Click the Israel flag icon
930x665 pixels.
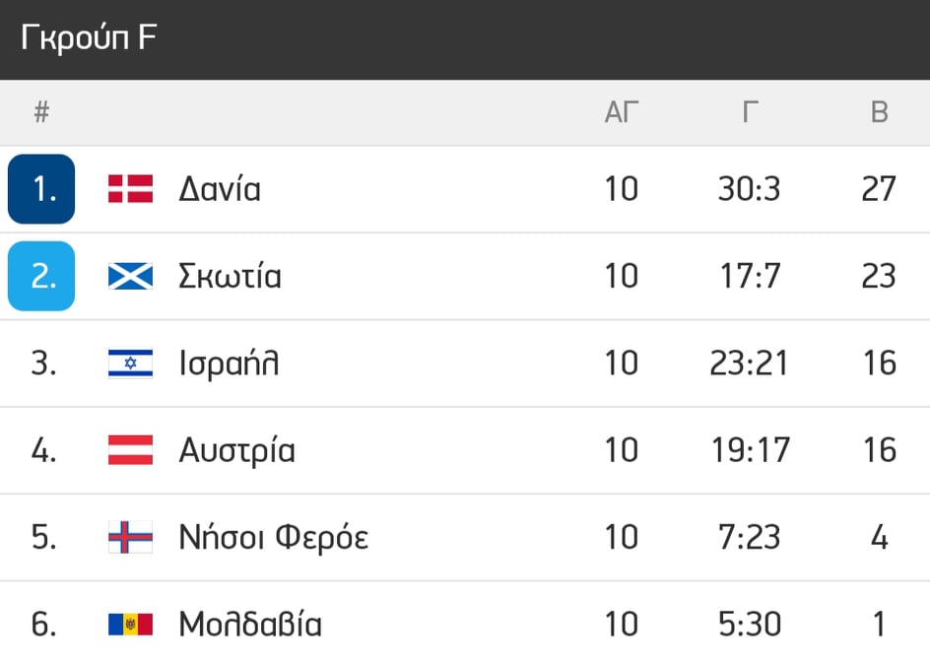(130, 364)
